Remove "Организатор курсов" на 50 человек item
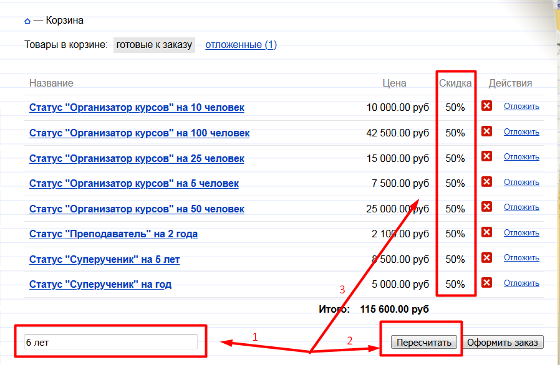560x365 pixels. (x=487, y=207)
